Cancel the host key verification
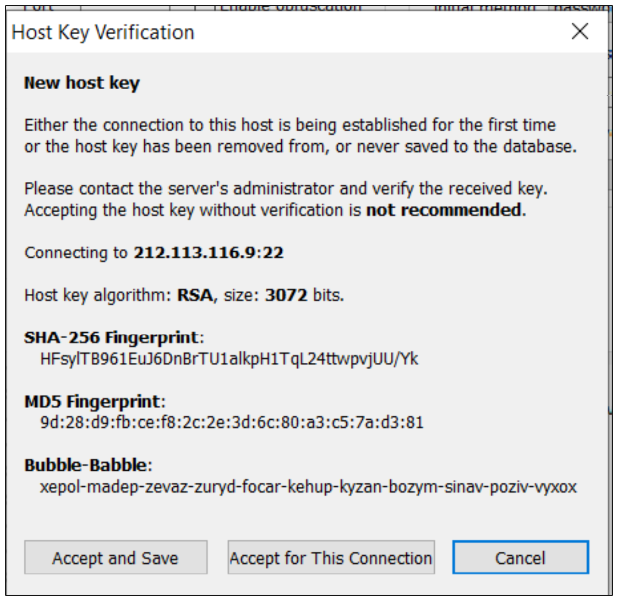The height and width of the screenshot is (601, 618). point(520,558)
